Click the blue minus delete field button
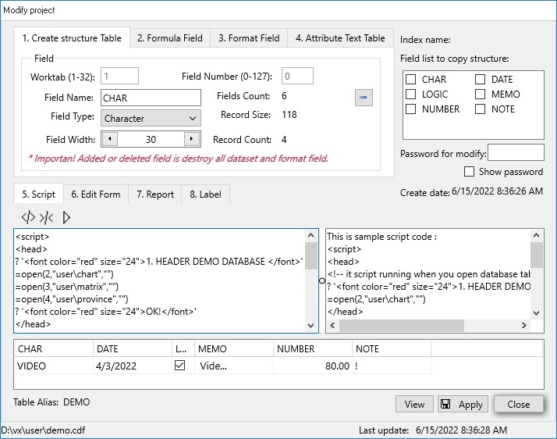Image resolution: width=557 pixels, height=439 pixels. [364, 97]
